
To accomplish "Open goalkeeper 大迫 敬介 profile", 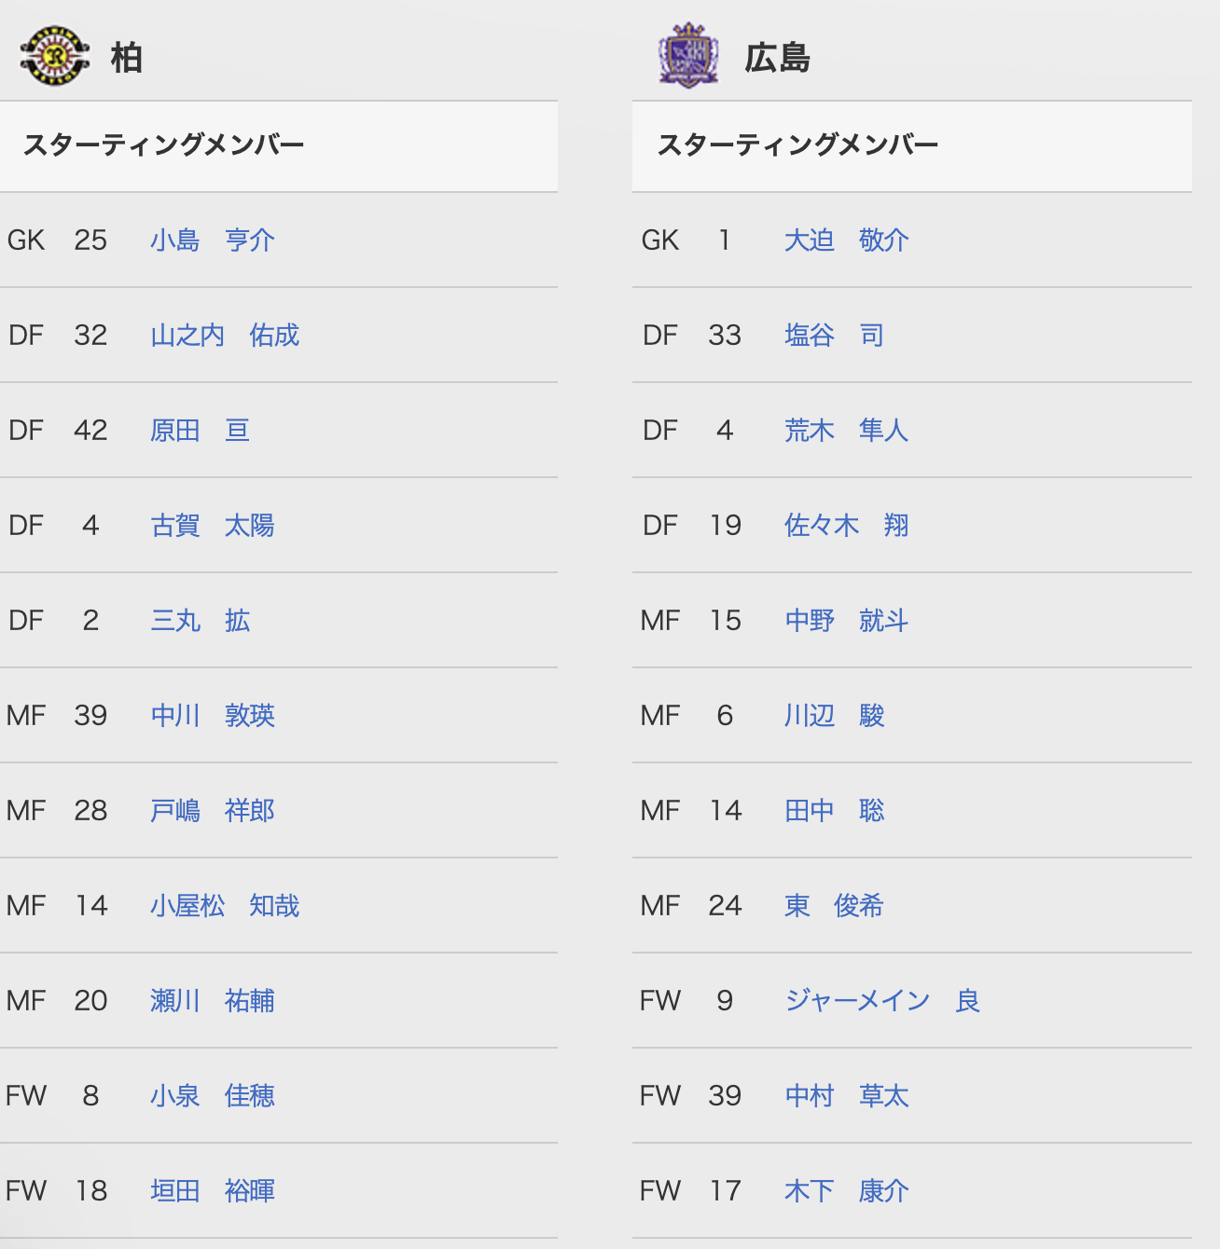I will (846, 240).
